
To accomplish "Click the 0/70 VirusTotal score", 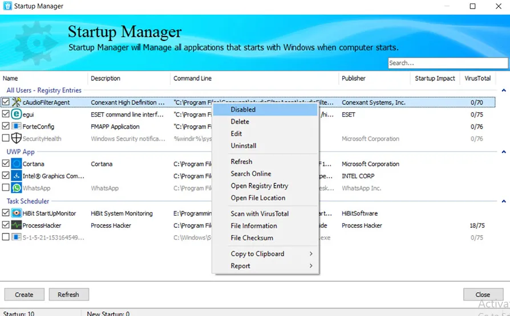I will pos(477,102).
